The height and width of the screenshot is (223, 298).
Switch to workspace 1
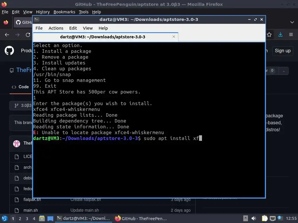13,219
